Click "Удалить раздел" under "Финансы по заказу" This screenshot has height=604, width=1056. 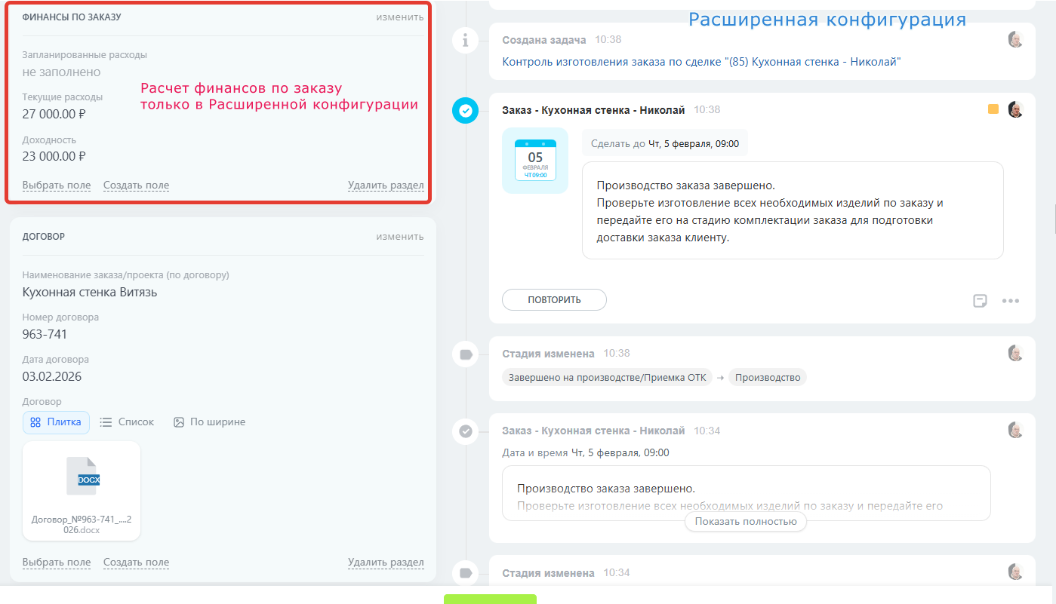(386, 185)
